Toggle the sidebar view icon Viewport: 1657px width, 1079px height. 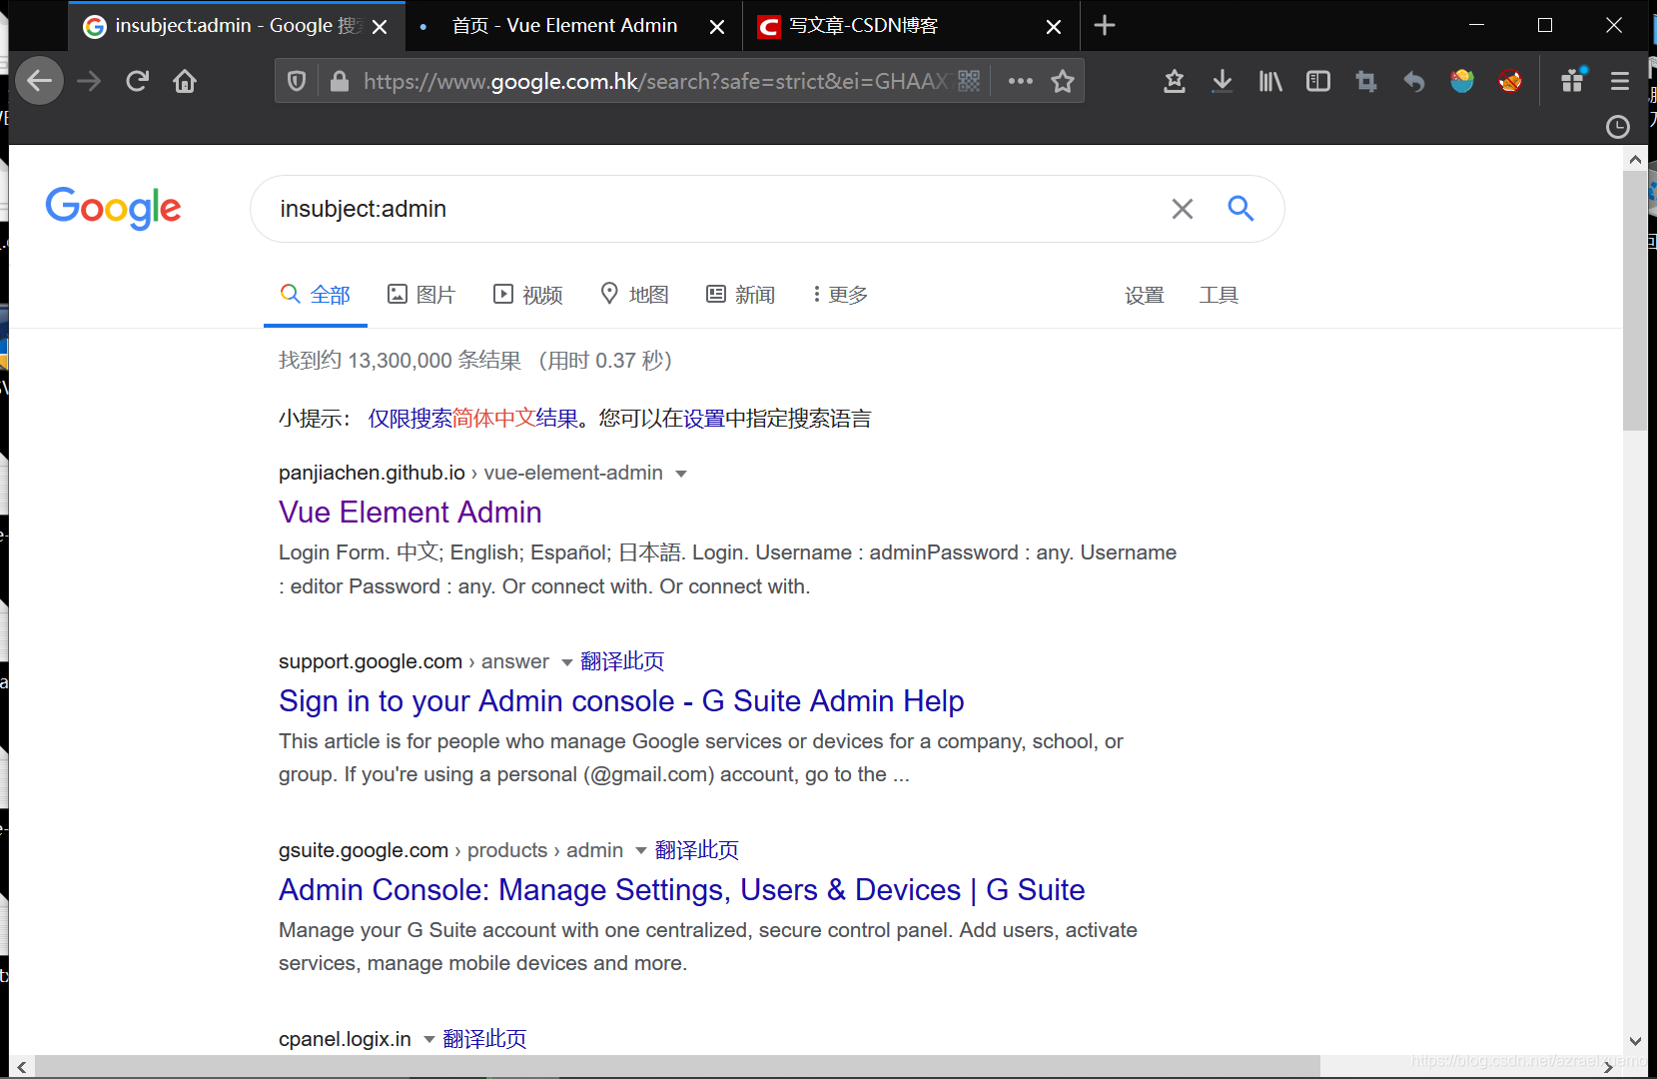(x=1318, y=81)
